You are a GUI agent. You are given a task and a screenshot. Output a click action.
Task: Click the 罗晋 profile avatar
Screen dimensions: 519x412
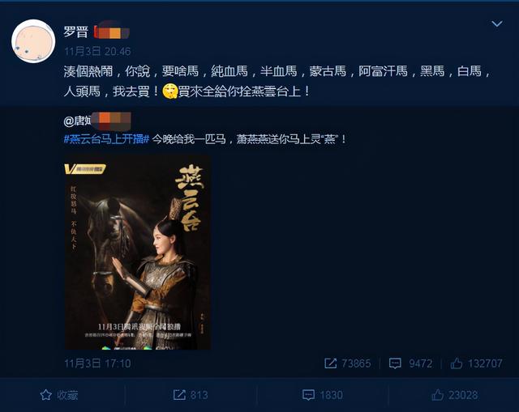(33, 41)
